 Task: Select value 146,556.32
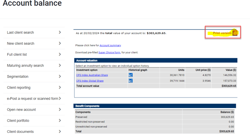tap(230, 75)
